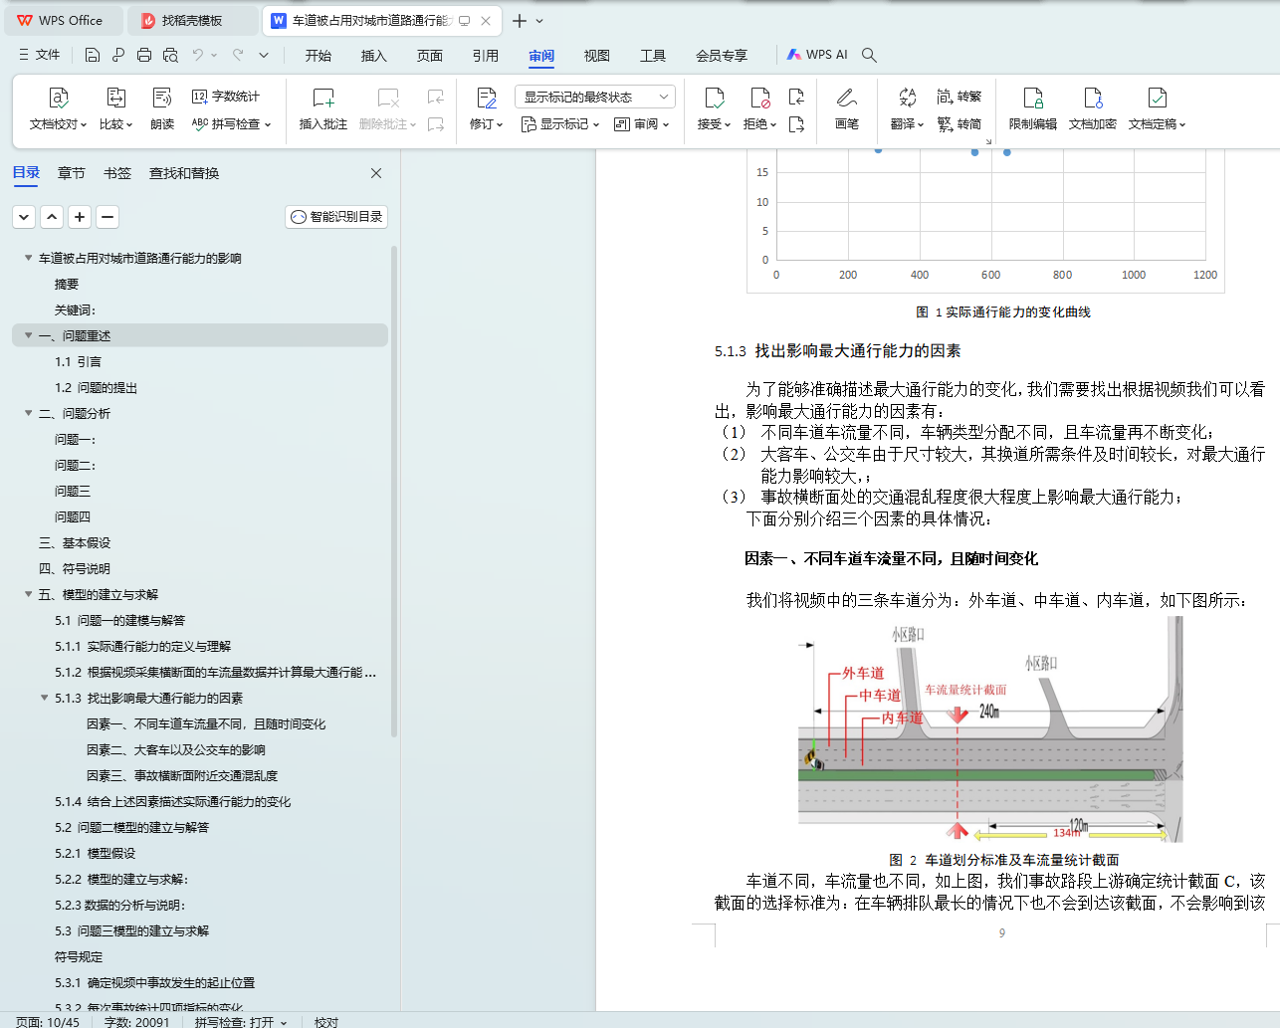Open the 文件 menu
Screen dimensions: 1280x1028
click(40, 55)
